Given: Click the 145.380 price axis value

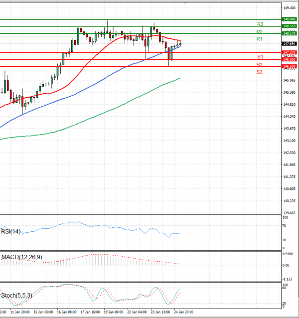Looking at the screenshot, I should point(289,93).
